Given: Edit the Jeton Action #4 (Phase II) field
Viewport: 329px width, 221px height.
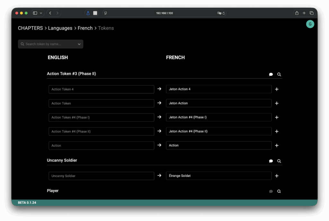Looking at the screenshot, I should (218, 132).
